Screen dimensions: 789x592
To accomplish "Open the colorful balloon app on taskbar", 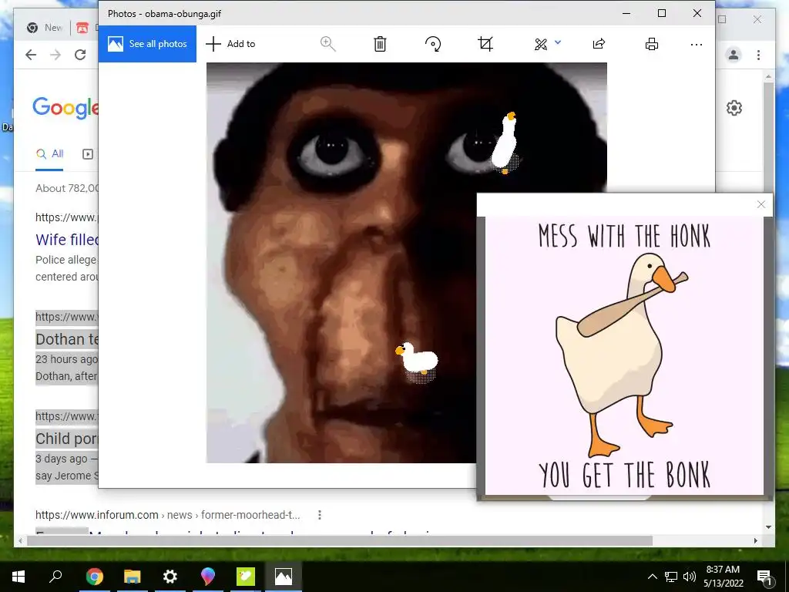I will (207, 577).
